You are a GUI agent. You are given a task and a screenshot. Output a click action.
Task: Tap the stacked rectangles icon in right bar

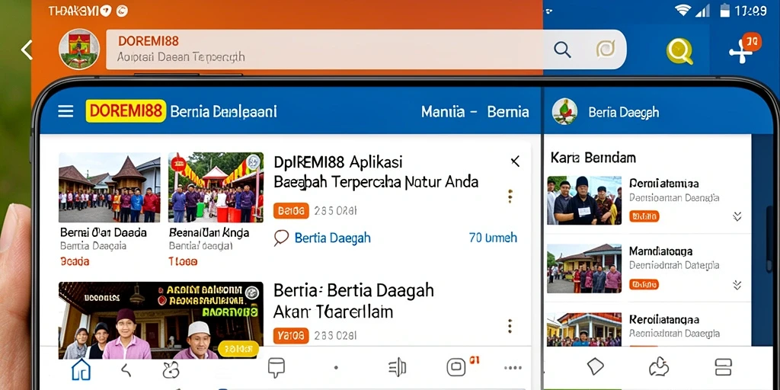[724, 367]
